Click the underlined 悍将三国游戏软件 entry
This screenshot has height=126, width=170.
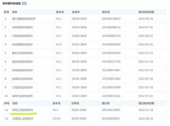[x=23, y=110]
